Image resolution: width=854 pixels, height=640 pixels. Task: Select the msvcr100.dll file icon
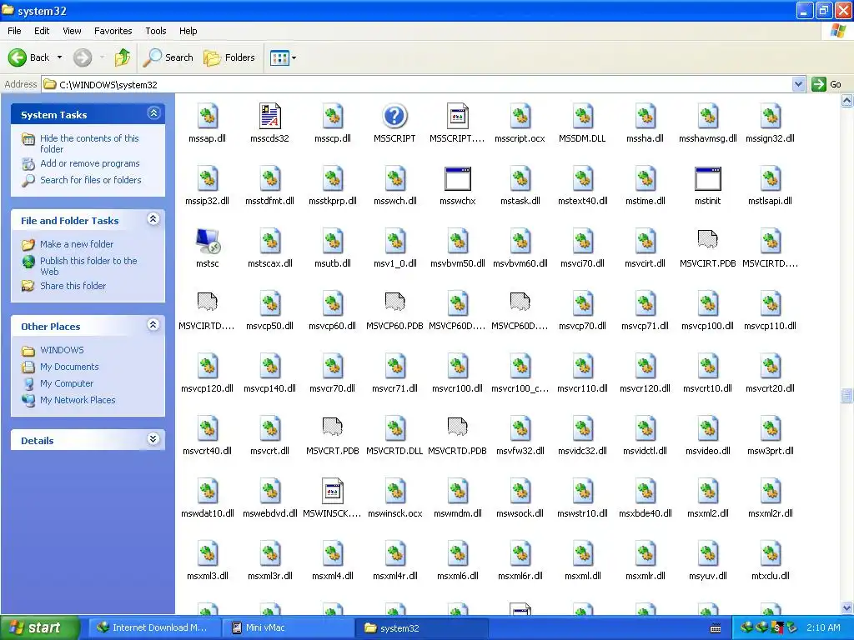(x=458, y=367)
